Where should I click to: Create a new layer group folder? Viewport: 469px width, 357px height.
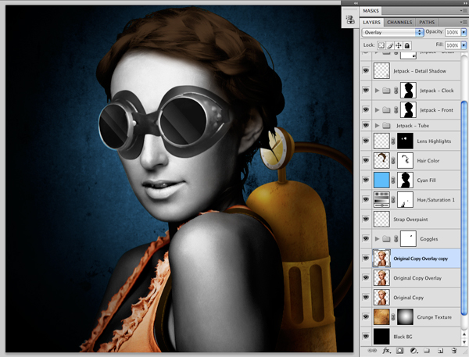click(x=427, y=351)
